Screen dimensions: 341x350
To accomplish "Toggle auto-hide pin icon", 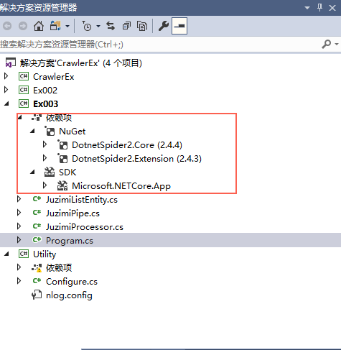I will [319, 8].
